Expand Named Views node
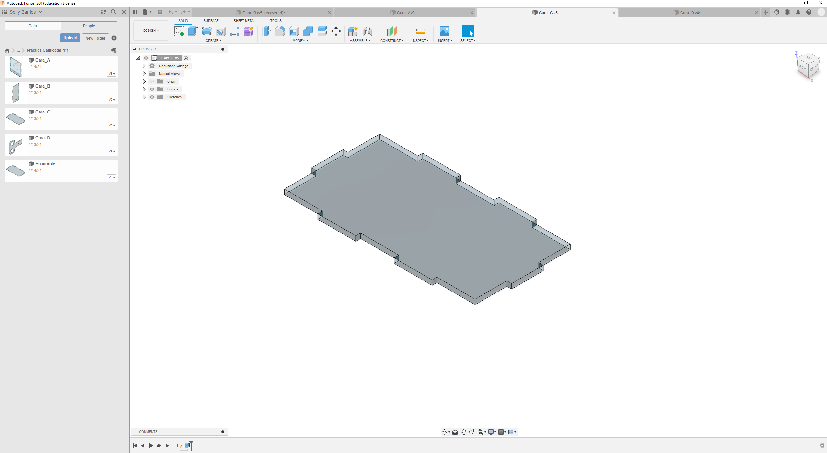Image resolution: width=827 pixels, height=453 pixels. click(x=144, y=74)
